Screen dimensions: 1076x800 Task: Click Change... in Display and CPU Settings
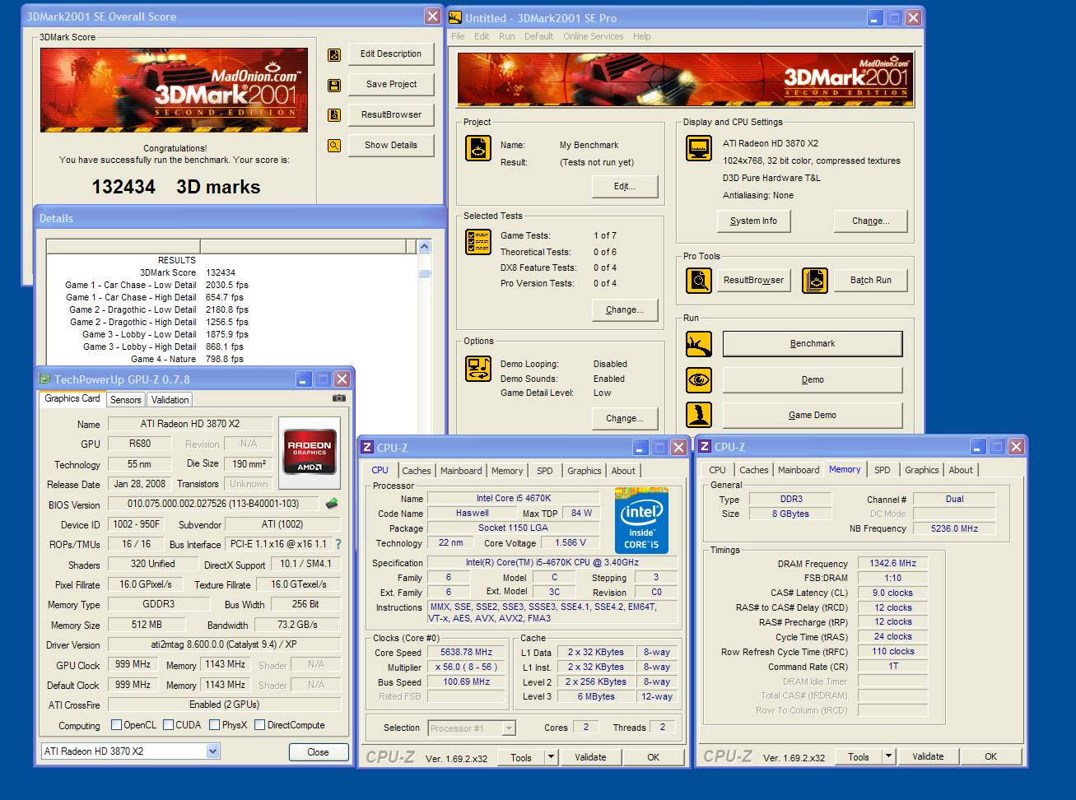(871, 221)
